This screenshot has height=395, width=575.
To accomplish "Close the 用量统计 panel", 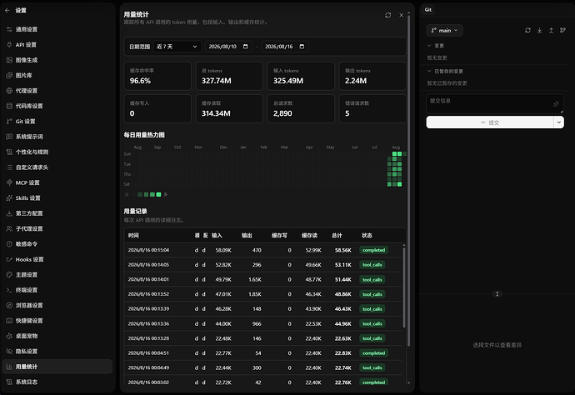I will click(401, 15).
